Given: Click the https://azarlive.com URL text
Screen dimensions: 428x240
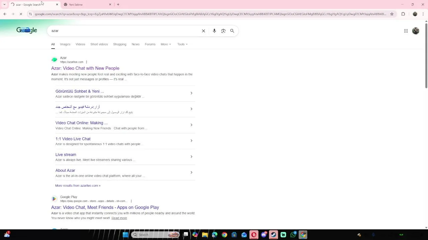Looking at the screenshot, I should tap(72, 62).
